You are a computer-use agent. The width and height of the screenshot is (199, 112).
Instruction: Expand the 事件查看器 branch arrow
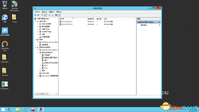pyautogui.click(x=38, y=26)
